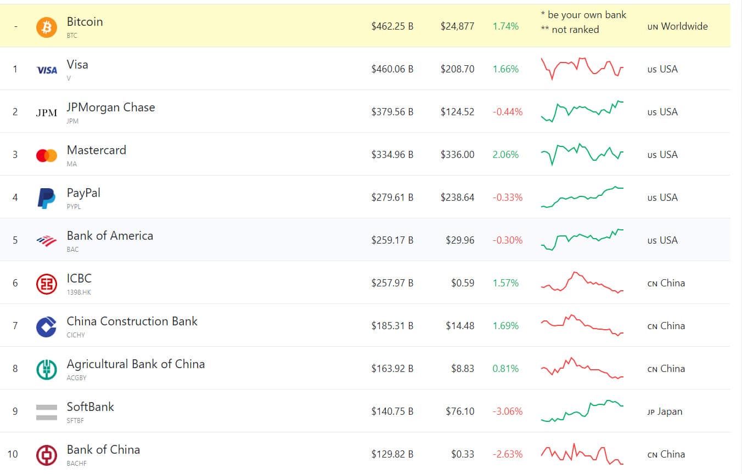Screen dimensions: 742x474
Task: Click the 1398.HK ticker symbol
Action: 79,292
